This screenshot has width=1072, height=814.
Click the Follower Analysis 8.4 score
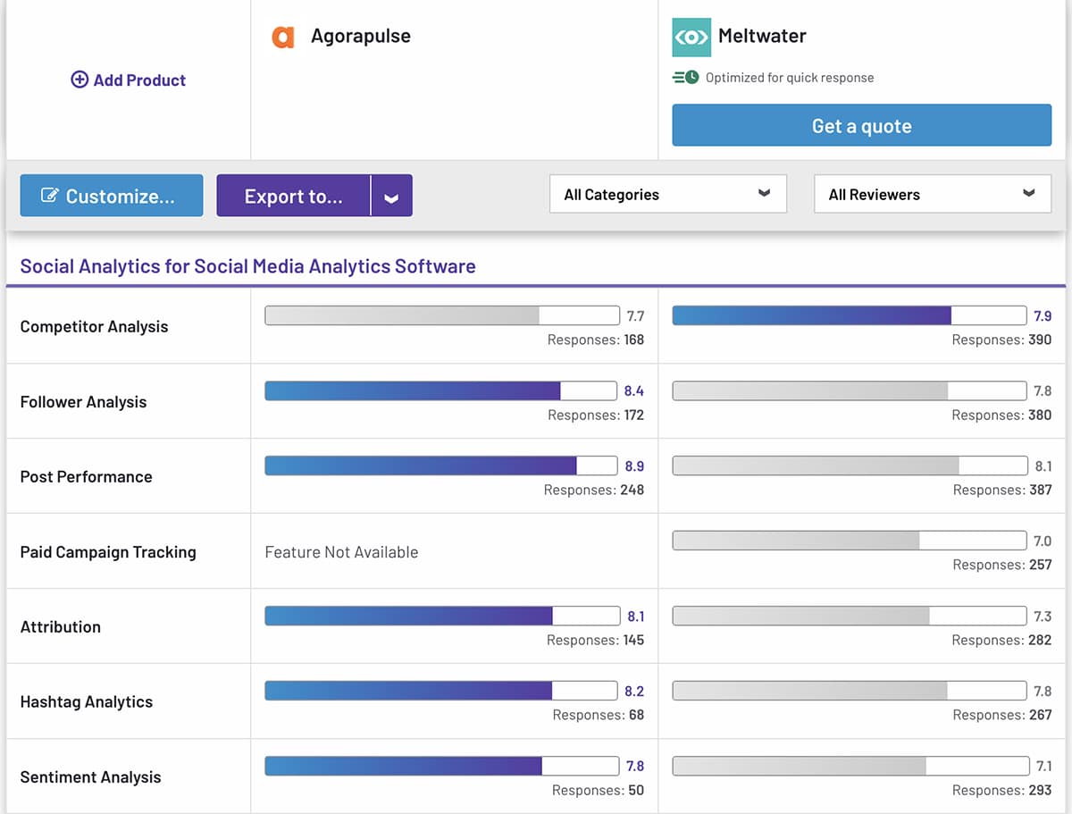633,390
